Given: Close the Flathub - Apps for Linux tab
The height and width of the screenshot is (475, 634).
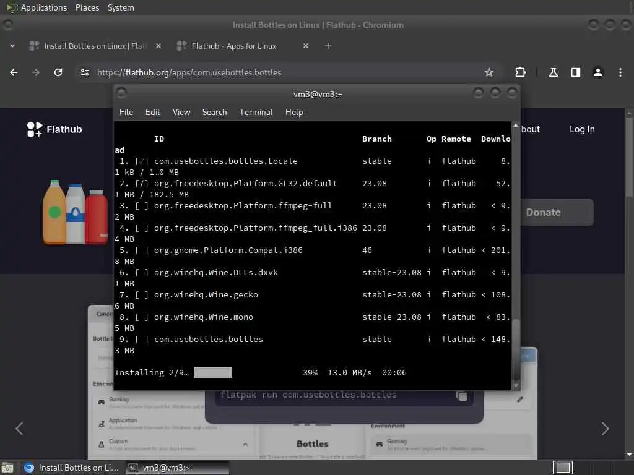Looking at the screenshot, I should [x=306, y=46].
